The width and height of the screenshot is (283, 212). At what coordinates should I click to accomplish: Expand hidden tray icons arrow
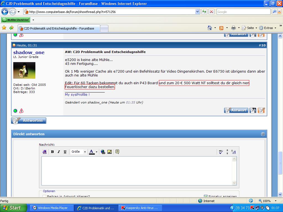tap(232, 208)
